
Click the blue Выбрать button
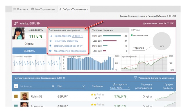pos(29,51)
